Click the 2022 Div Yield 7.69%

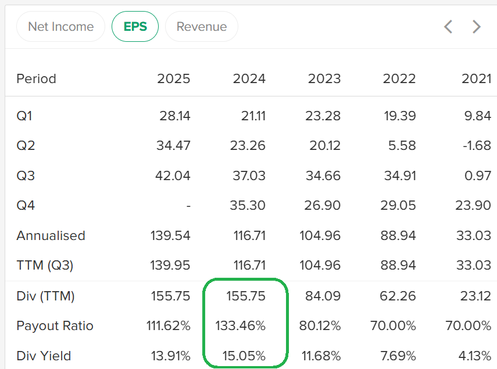point(398,356)
